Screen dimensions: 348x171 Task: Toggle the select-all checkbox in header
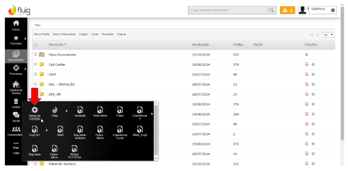[36, 45]
